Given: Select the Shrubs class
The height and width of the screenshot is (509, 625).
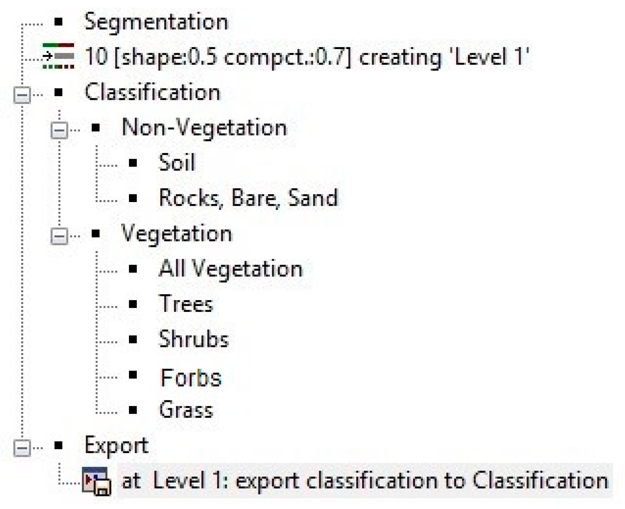Looking at the screenshot, I should click(194, 340).
